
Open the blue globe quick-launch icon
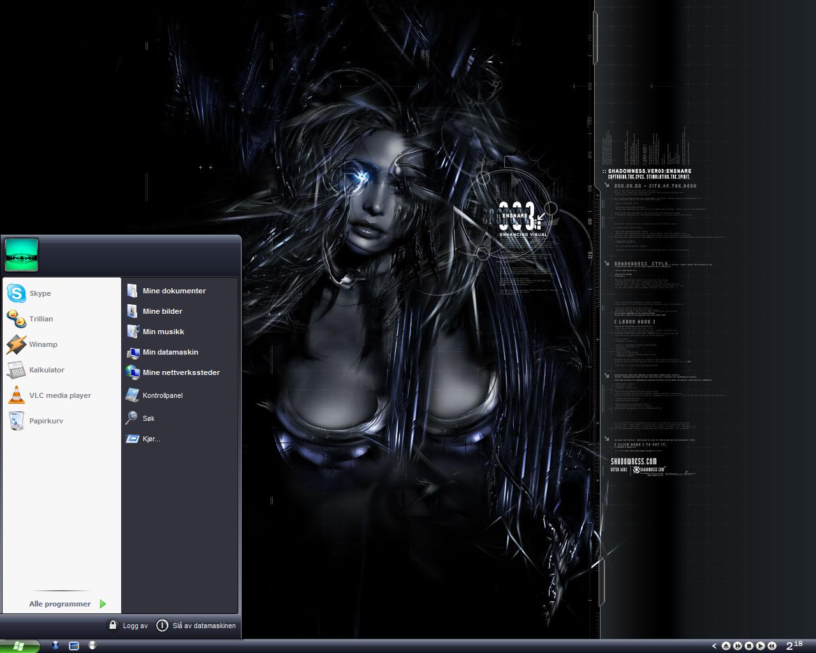(x=55, y=645)
